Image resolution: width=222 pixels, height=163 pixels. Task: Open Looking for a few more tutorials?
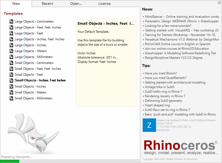click(168, 26)
